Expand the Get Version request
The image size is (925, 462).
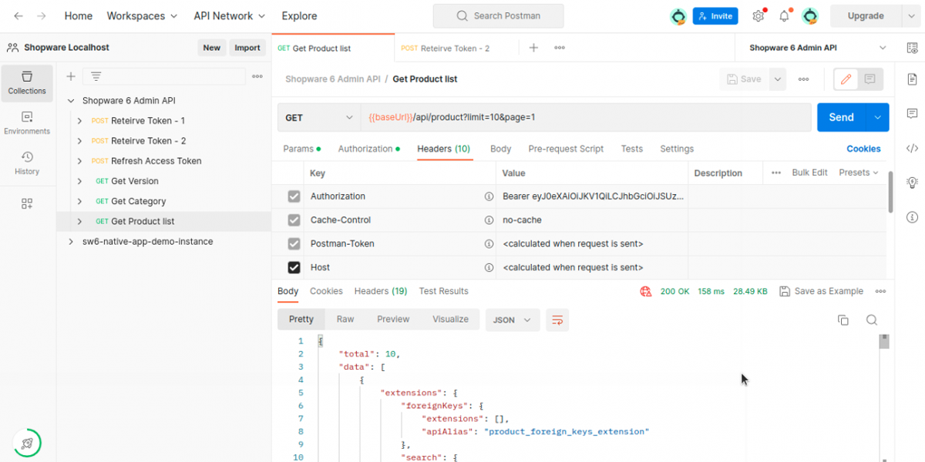(x=80, y=181)
